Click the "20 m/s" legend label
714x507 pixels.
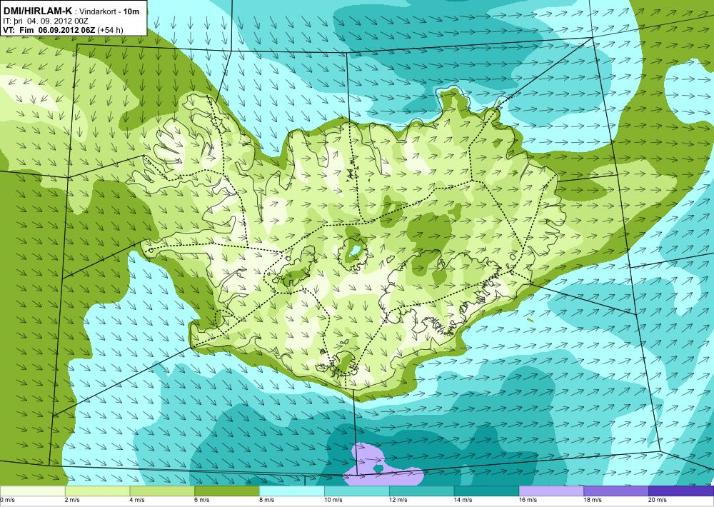[658, 500]
